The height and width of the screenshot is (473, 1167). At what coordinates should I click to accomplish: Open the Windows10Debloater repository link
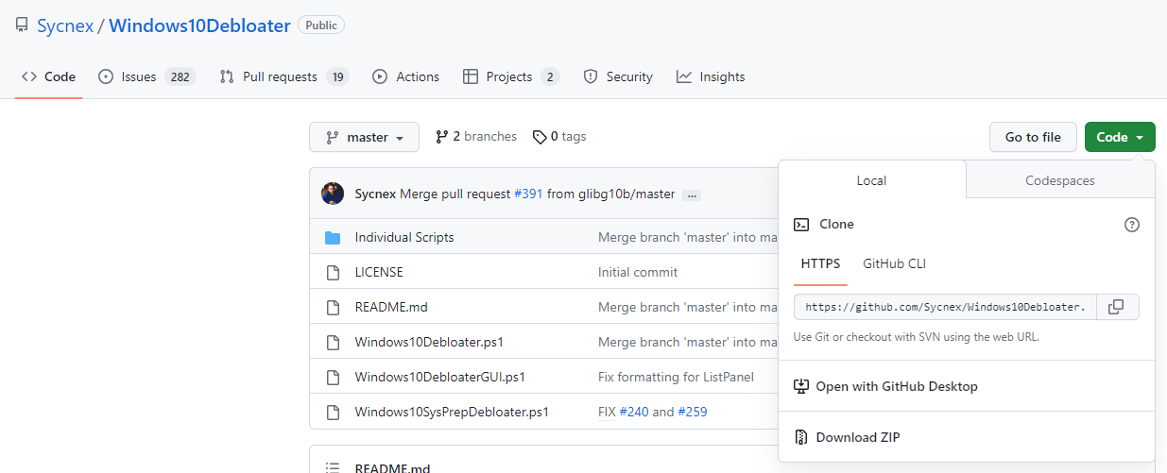(x=199, y=25)
